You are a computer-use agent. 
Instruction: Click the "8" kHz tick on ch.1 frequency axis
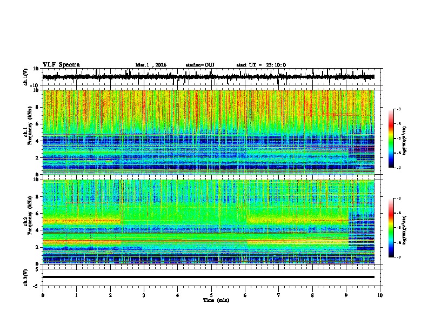(x=37, y=107)
